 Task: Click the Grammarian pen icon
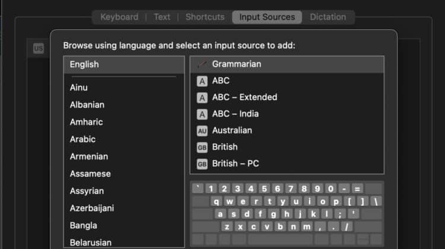click(x=202, y=64)
